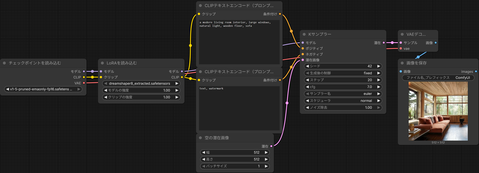Image resolution: width=479 pixels, height=173 pixels.
Task: Click the images output socket on 画像を保存 node
Action: (476, 71)
